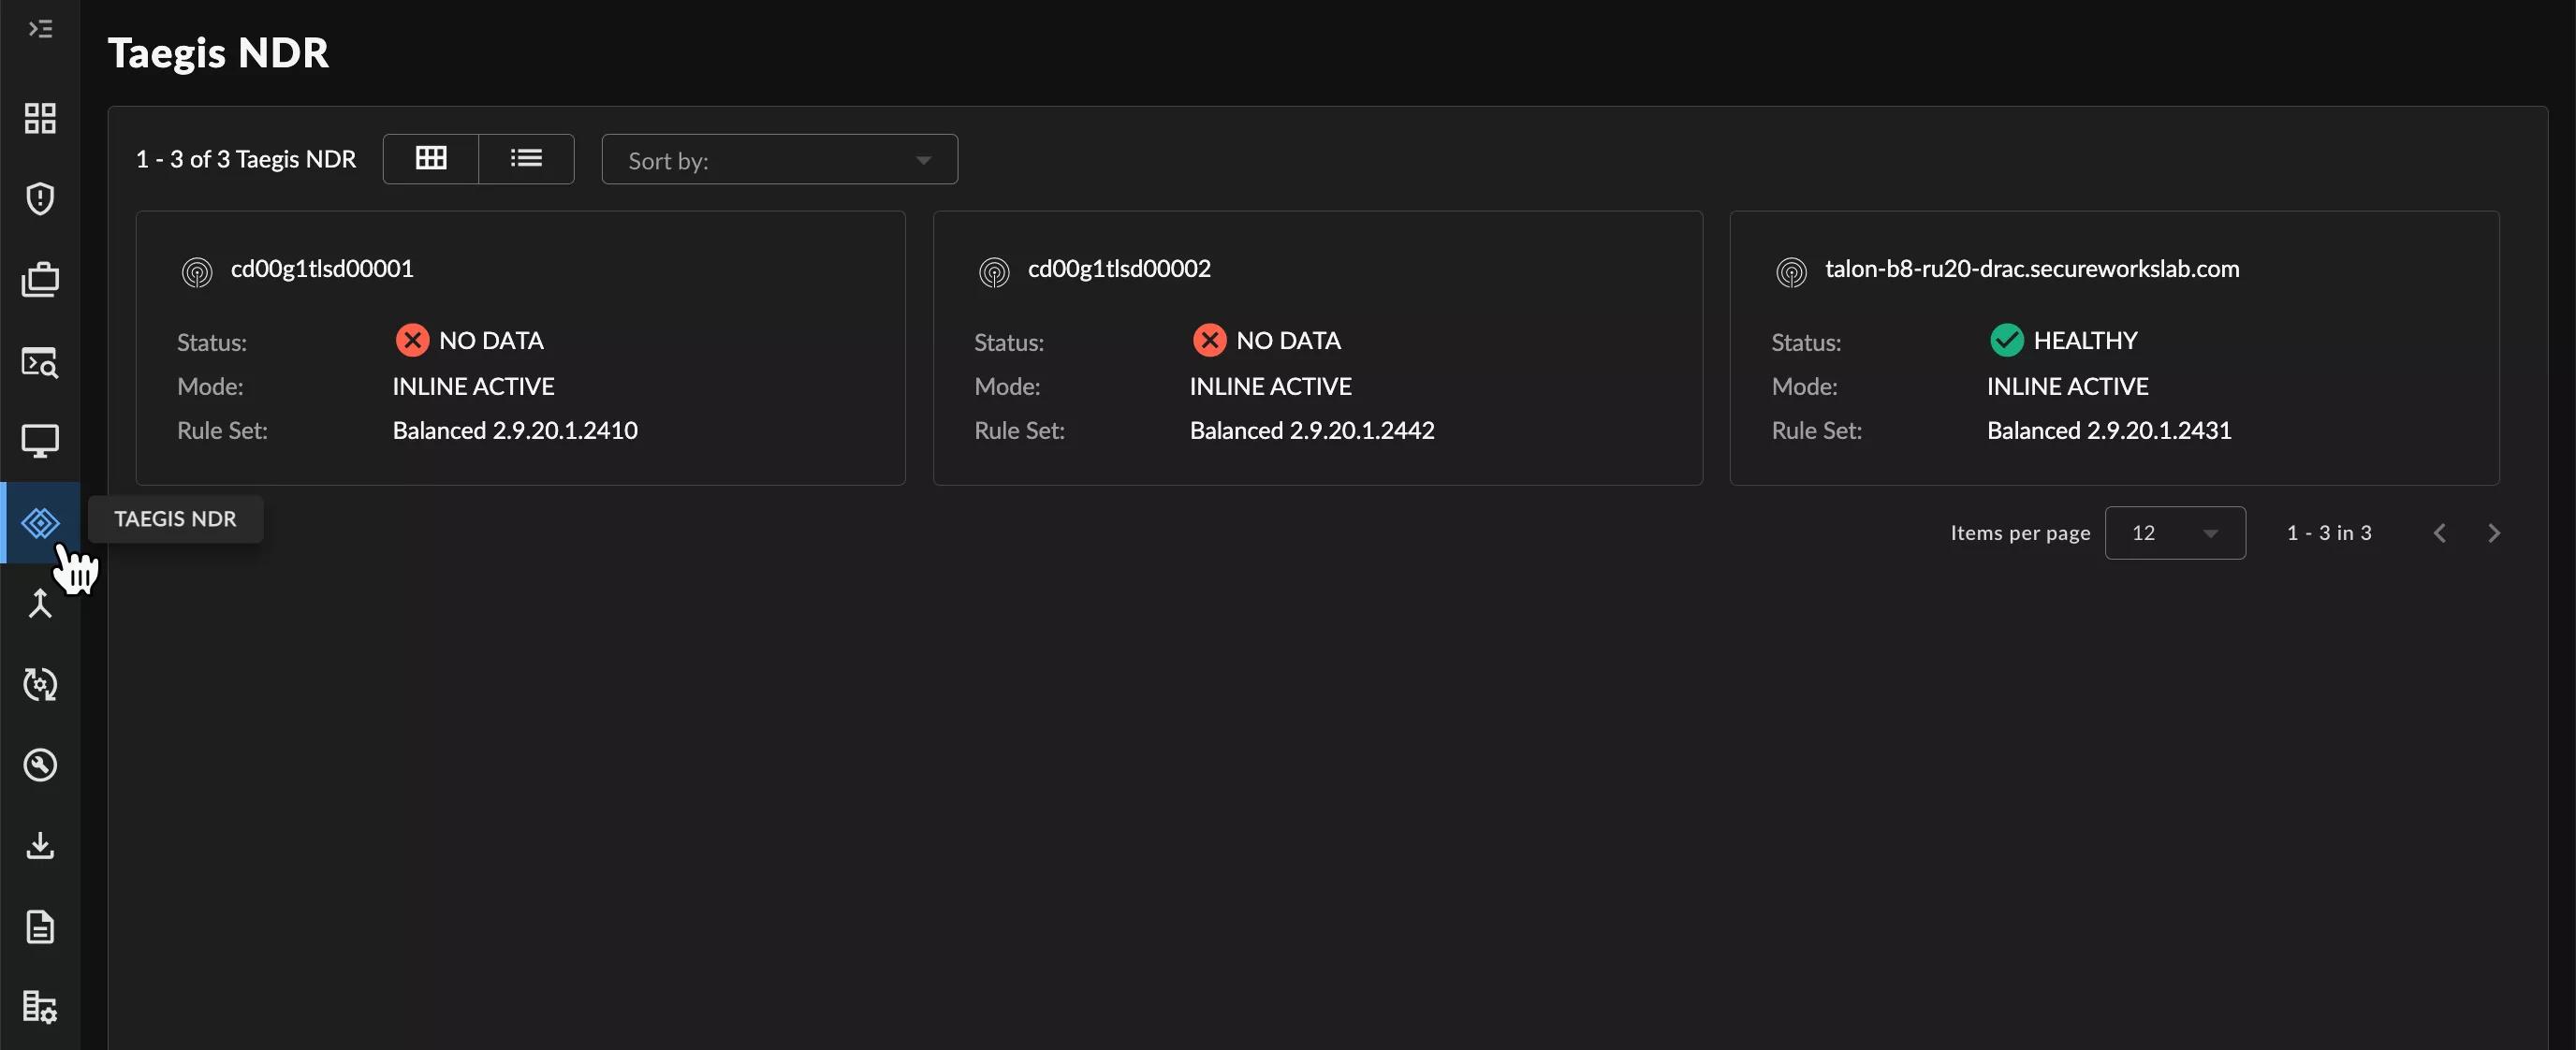Click red NO DATA icon on cd00g1tlsd00001
Viewport: 2576px width, 1050px height.
[412, 341]
